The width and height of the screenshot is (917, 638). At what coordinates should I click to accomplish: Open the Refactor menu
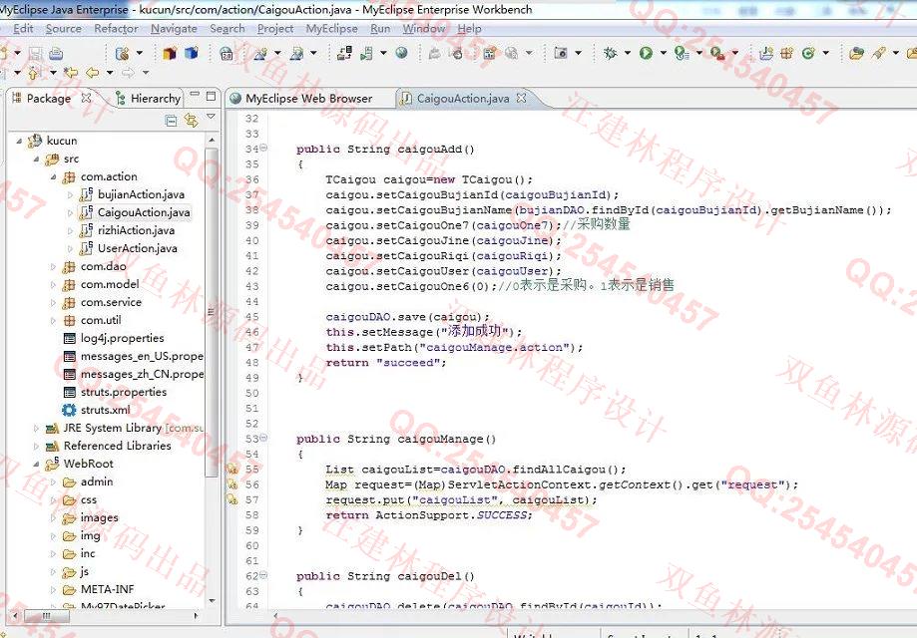pos(116,29)
